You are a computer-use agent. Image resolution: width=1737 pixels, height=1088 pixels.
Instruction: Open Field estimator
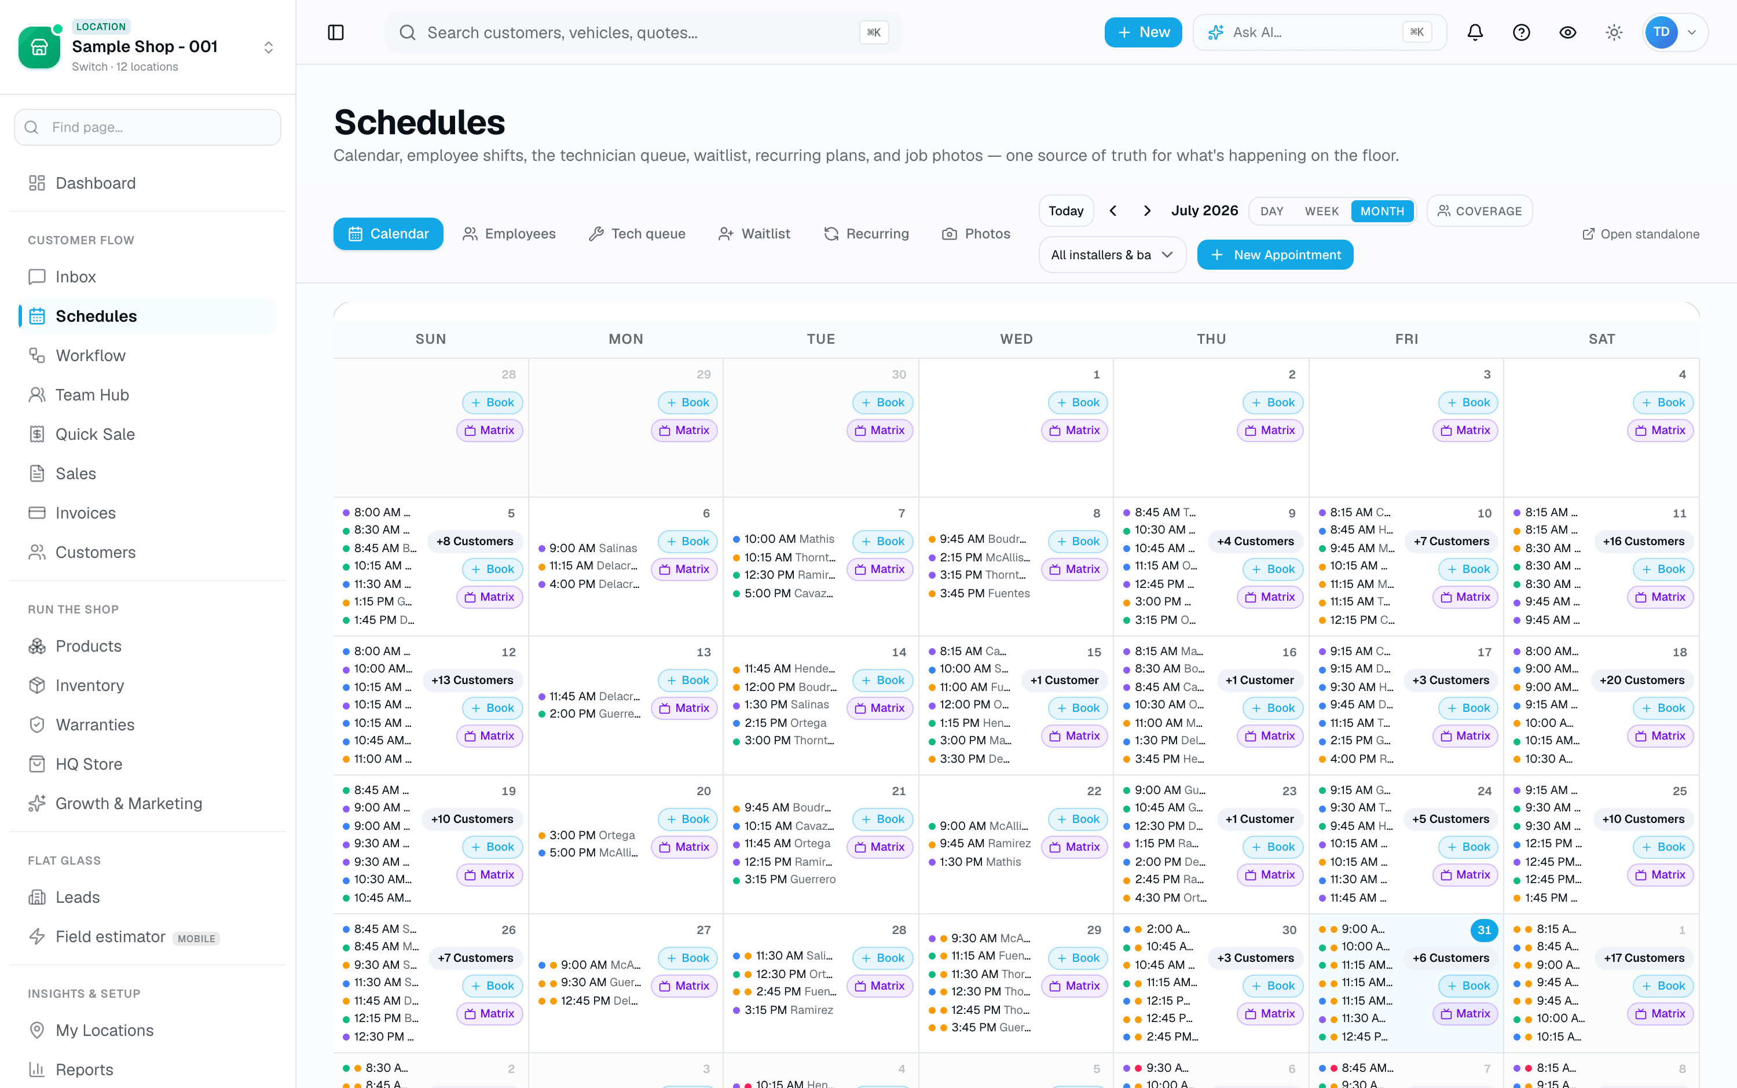[148, 936]
